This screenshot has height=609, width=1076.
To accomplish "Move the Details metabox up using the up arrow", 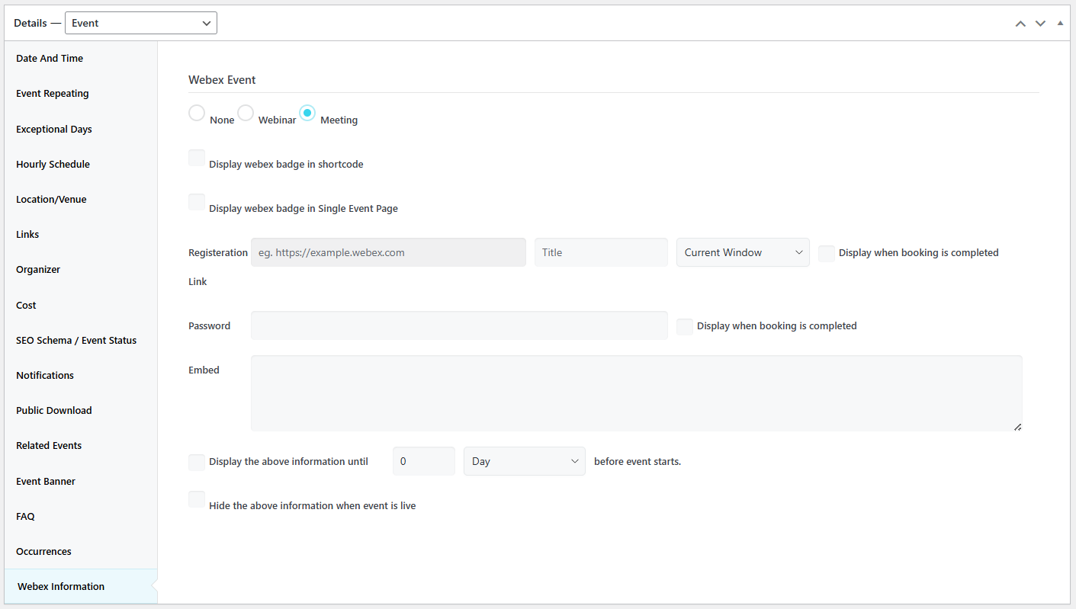I will [1020, 23].
